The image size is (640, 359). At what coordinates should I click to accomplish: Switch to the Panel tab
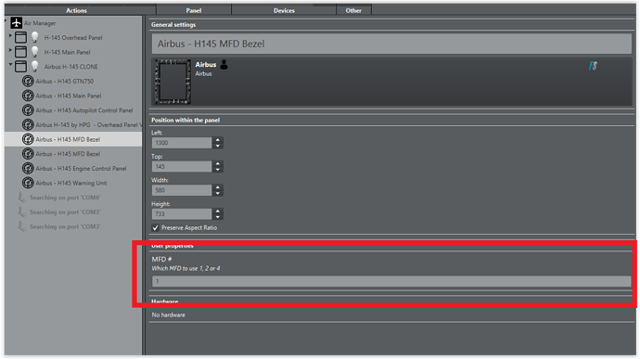click(x=194, y=10)
